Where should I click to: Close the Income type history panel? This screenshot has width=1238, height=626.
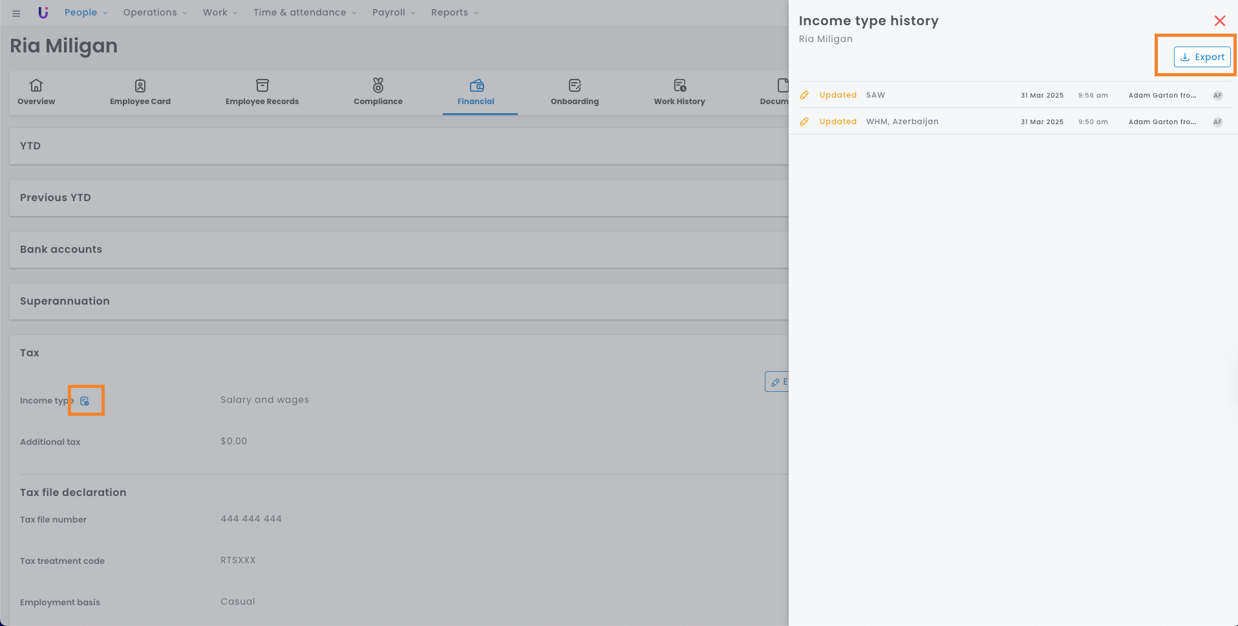tap(1219, 21)
